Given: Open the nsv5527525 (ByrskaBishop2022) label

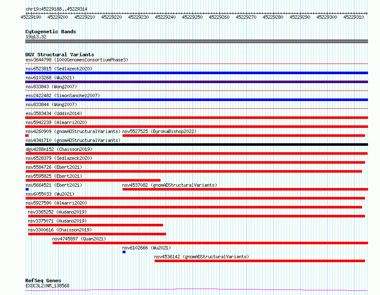Looking at the screenshot, I should (x=159, y=131).
